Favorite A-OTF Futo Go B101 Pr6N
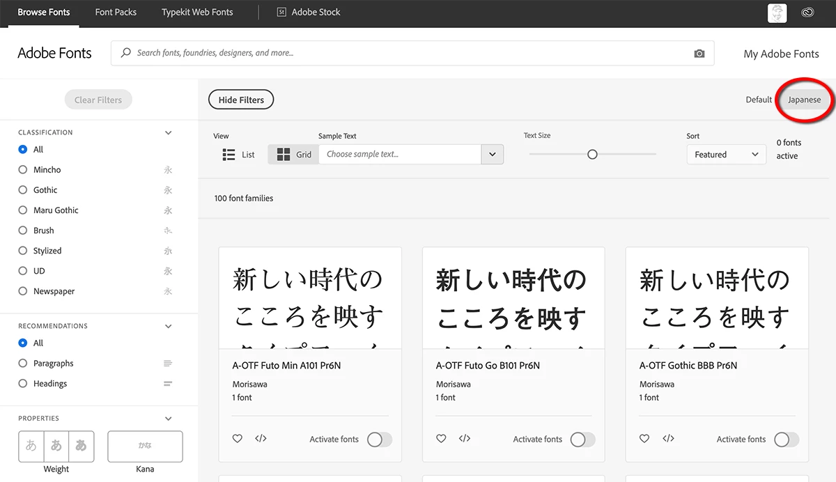 click(x=441, y=439)
